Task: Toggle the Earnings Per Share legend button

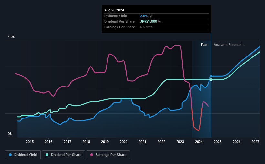Action: click(x=108, y=155)
